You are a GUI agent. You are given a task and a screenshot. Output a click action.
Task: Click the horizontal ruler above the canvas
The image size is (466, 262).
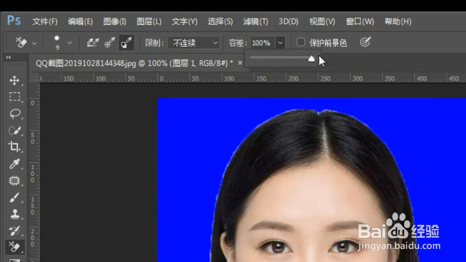218,78
